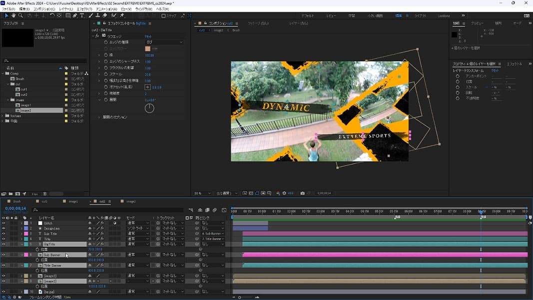Click stopwatch icon for スケール property
The width and height of the screenshot is (533, 300).
(x=105, y=74)
